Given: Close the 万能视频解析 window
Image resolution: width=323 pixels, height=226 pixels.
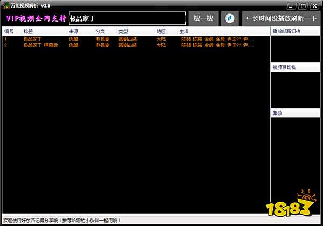Looking at the screenshot, I should (x=314, y=5).
